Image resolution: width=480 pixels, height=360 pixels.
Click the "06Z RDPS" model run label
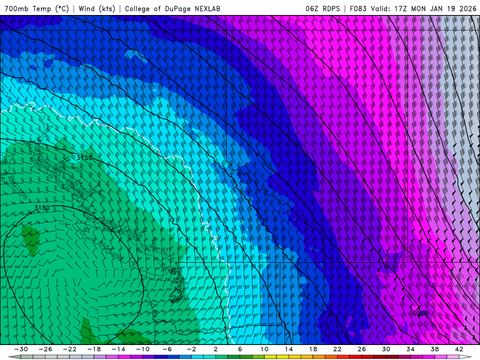323,8
